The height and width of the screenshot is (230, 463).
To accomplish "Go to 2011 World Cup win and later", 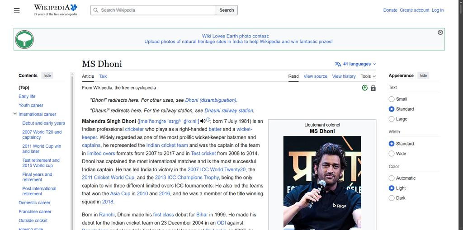I will pos(42,149).
